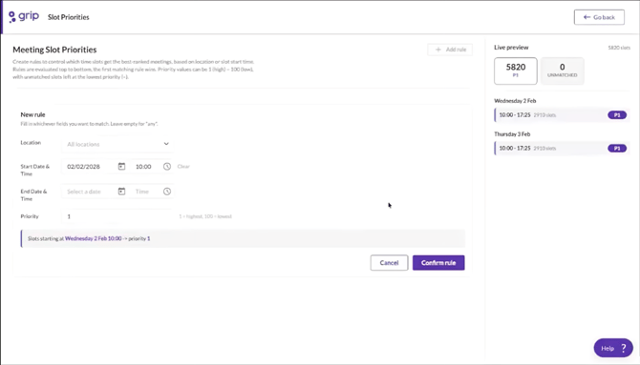Screen dimensions: 640x365
Task: Select Wednesday 2 Feb 10:00 - 17:25 slot row
Action: click(562, 115)
